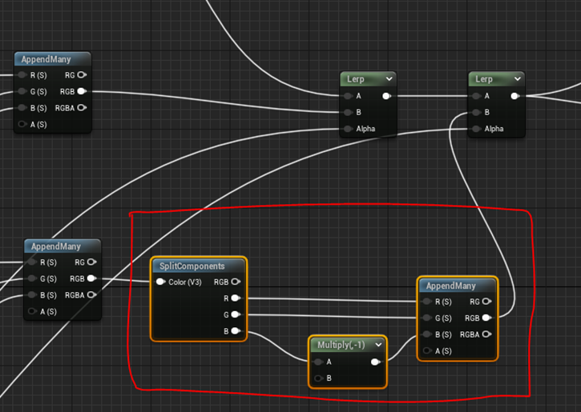Click the G output pin on SplitComponents
Screen dimensions: 581x412
236,314
